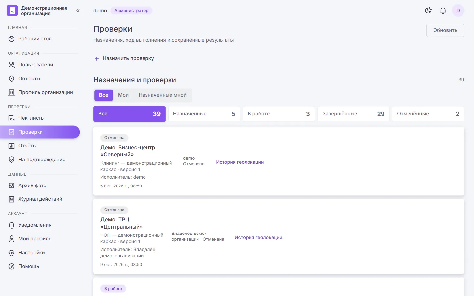
Task: Click the В работе status badge
Action: click(113, 289)
